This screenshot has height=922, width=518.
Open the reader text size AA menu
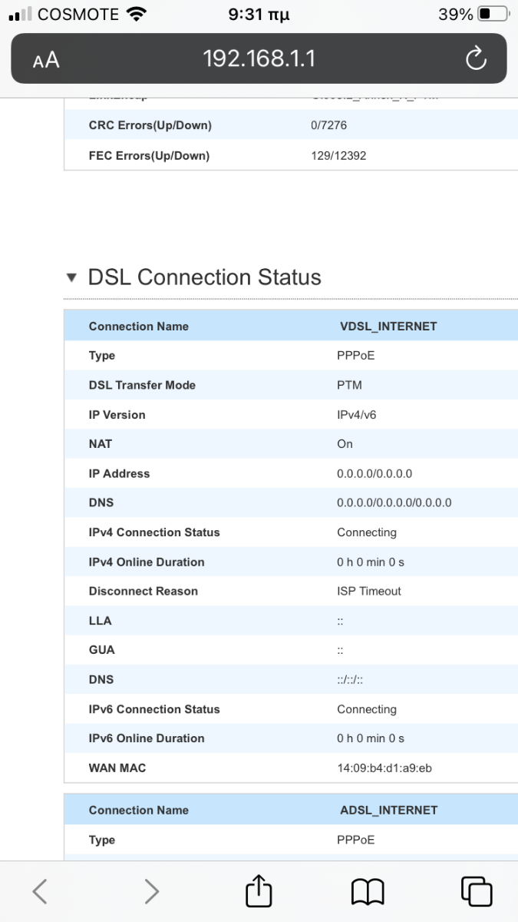(46, 61)
